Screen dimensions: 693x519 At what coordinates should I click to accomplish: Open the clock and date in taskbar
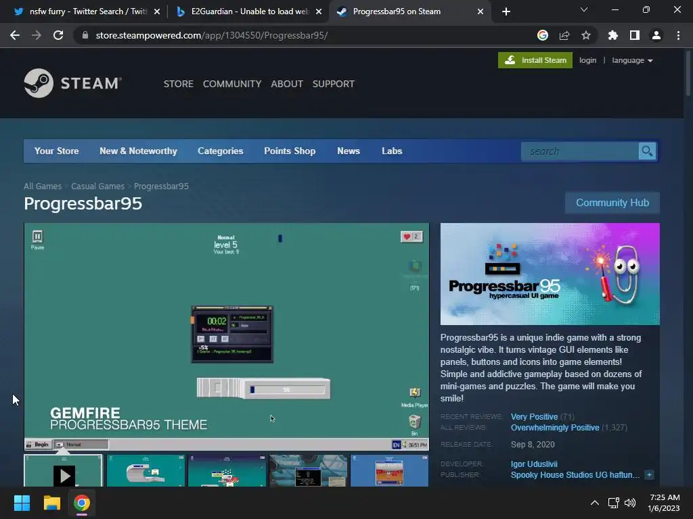coord(664,503)
